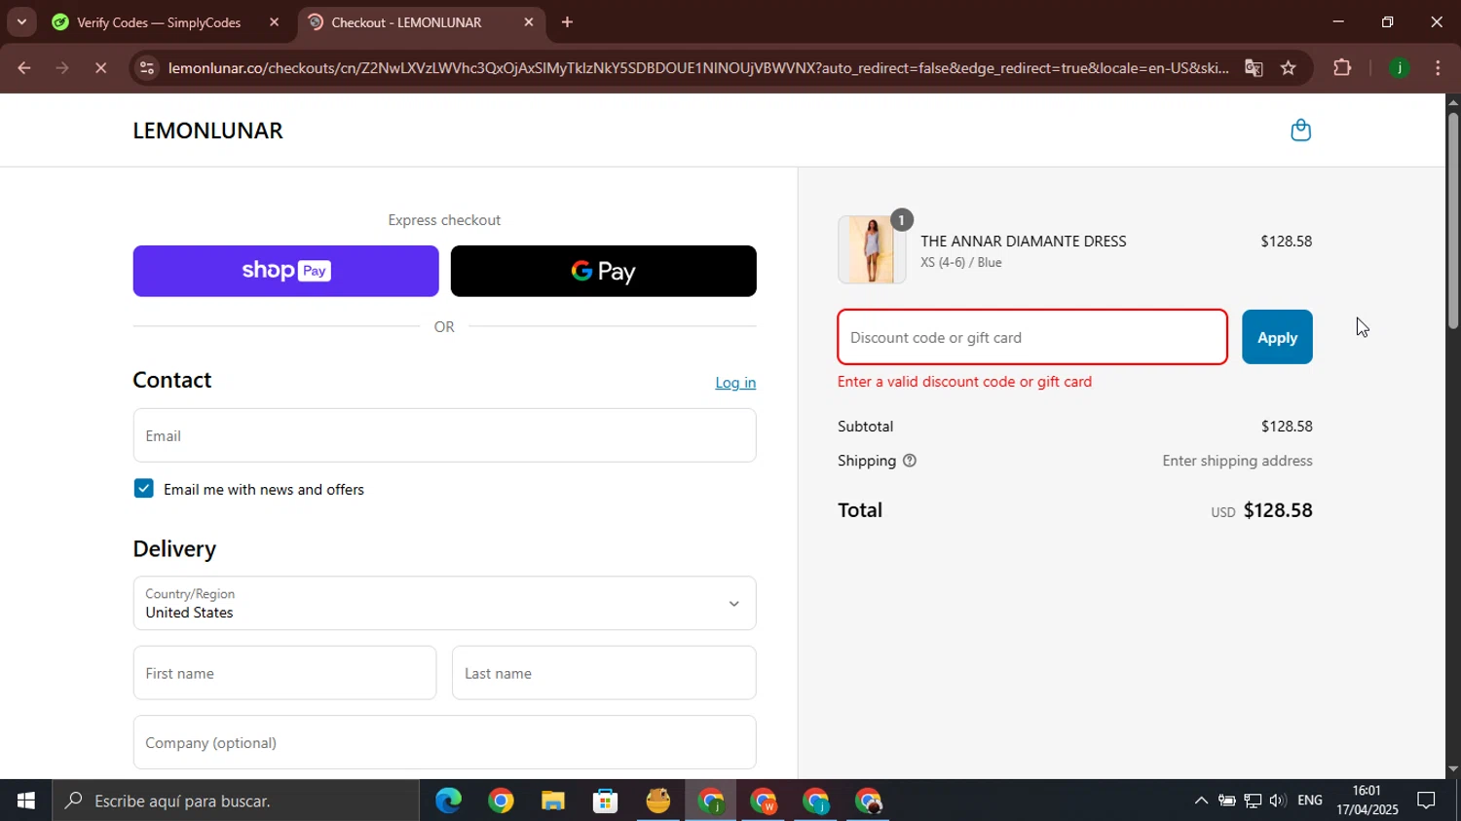Click the total amount $128.58
This screenshot has height=821, width=1461.
click(x=1278, y=510)
